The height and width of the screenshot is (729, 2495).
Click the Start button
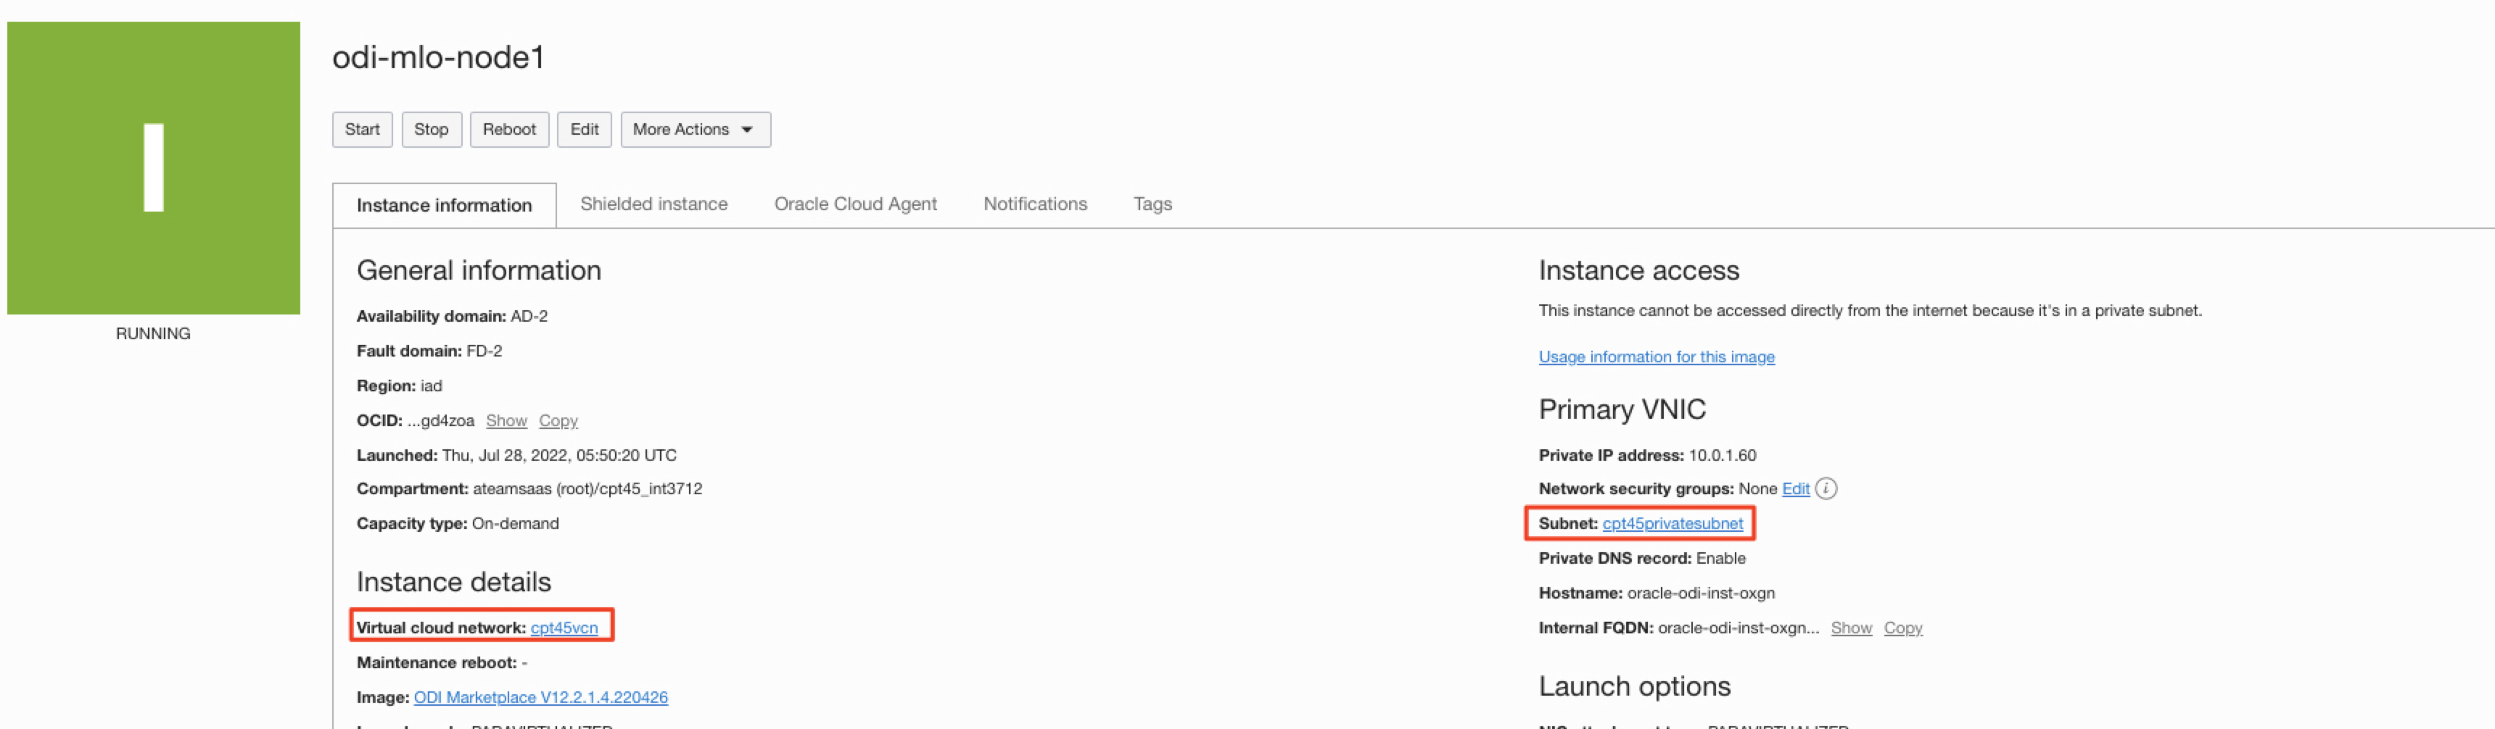pyautogui.click(x=362, y=130)
